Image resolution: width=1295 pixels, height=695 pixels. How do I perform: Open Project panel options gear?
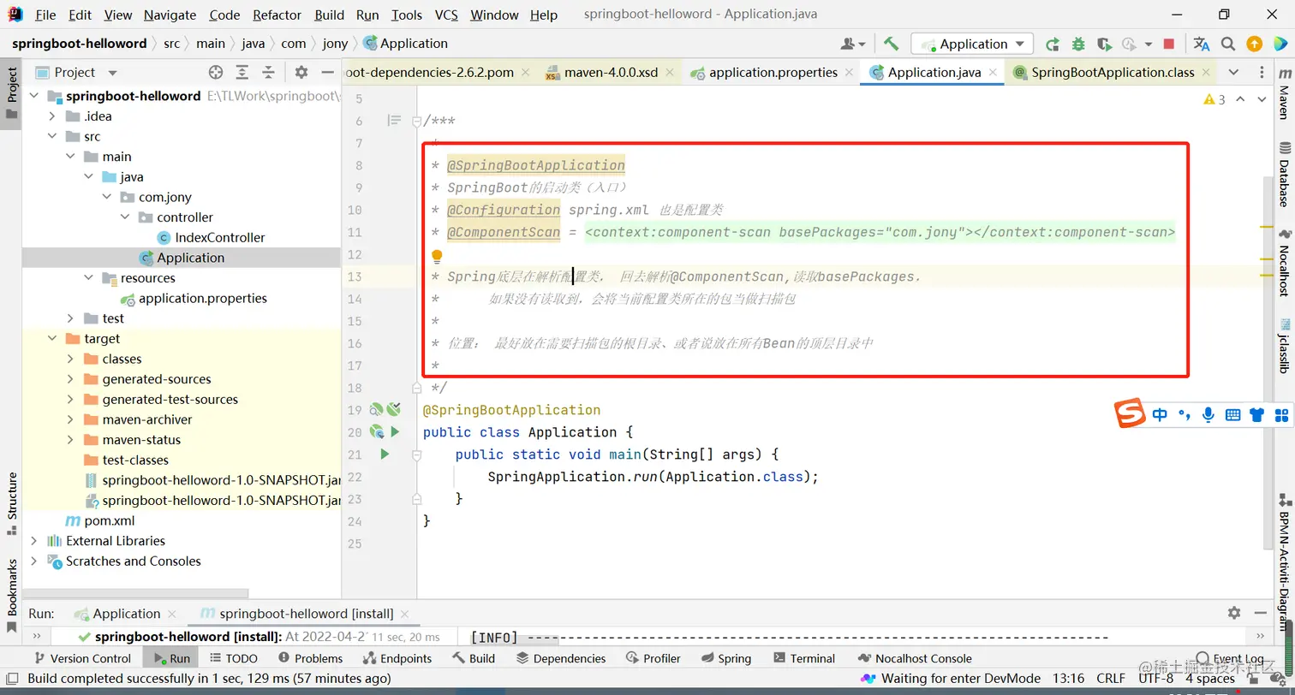pos(301,73)
